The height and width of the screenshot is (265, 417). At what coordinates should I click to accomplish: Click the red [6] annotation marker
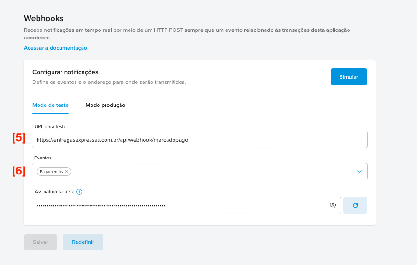19,171
